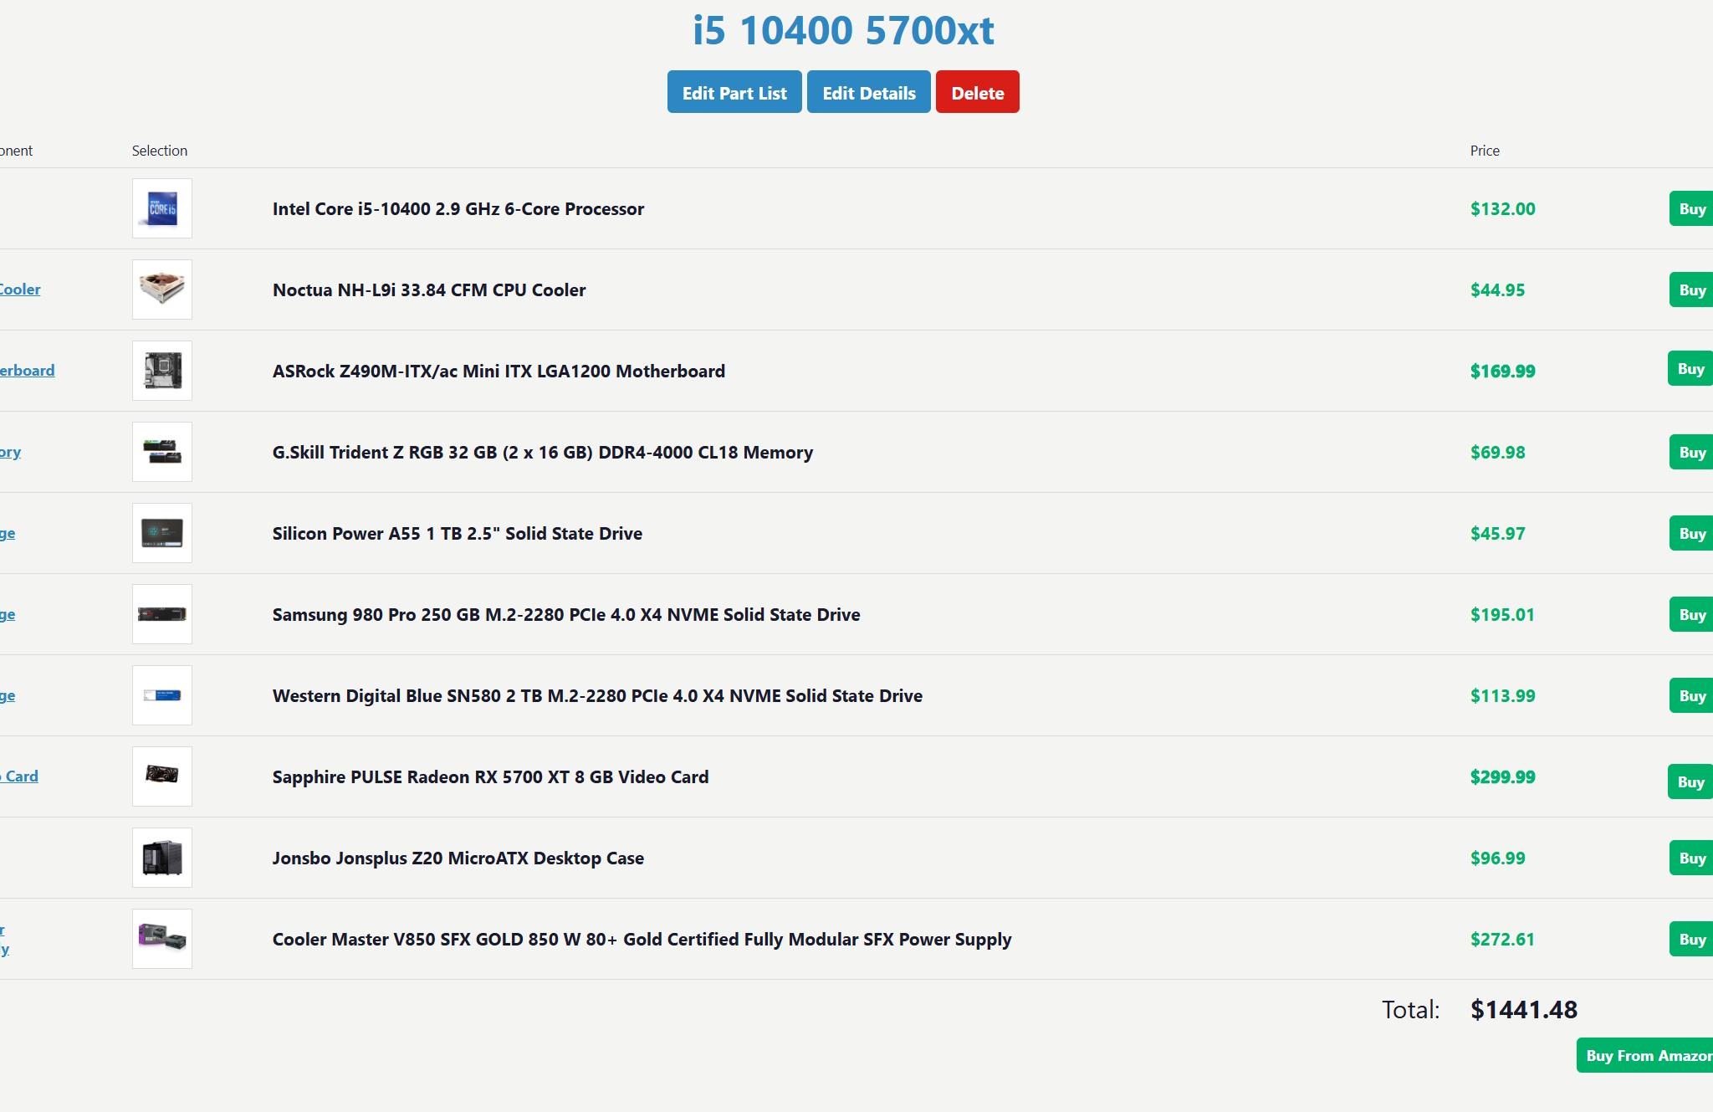Select the Sapphire PULSE Radeon RX 5700 XT name

pos(490,776)
